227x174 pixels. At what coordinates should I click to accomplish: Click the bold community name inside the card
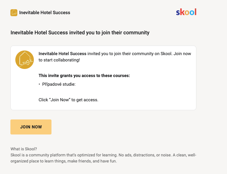click(62, 54)
